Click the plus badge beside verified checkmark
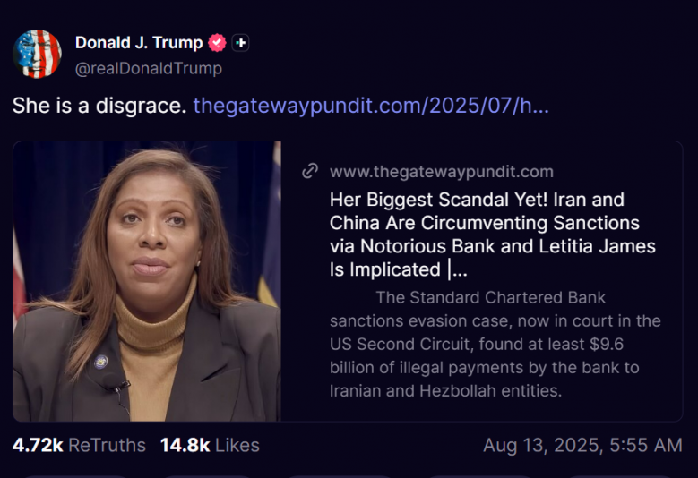 coord(240,43)
